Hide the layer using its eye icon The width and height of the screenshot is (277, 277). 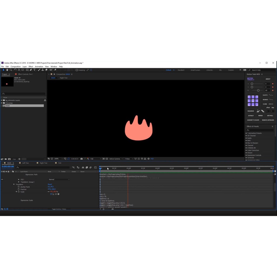coord(2,179)
